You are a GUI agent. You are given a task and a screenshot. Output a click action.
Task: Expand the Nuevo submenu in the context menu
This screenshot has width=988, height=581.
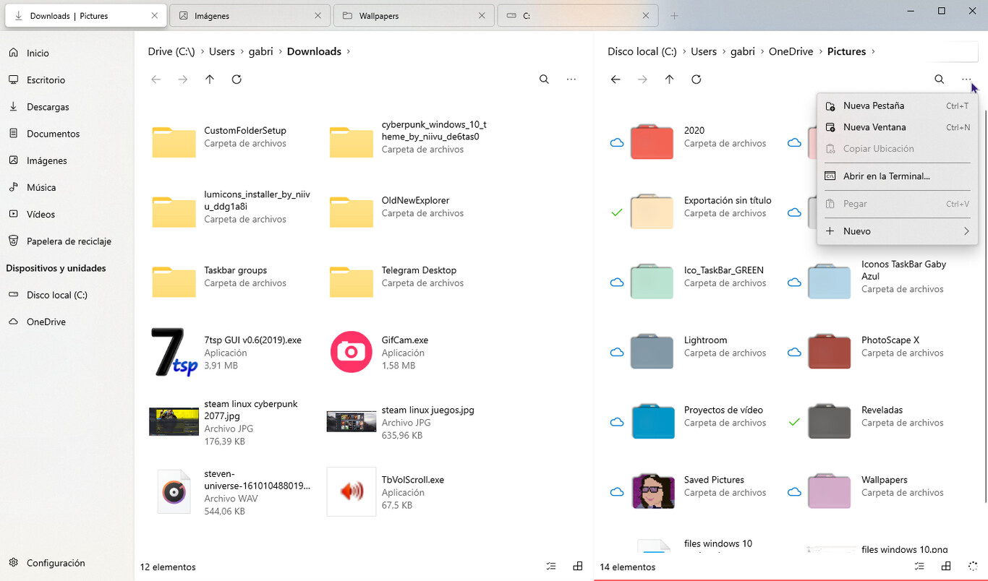pos(897,231)
